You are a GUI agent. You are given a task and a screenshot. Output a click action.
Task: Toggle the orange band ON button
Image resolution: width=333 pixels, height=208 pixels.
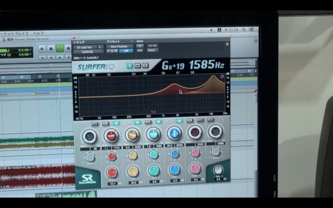pyautogui.click(x=137, y=122)
